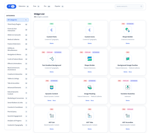This screenshot has width=150, height=133.
Task: Switch to the Free filter tab
Action: (x=36, y=6)
